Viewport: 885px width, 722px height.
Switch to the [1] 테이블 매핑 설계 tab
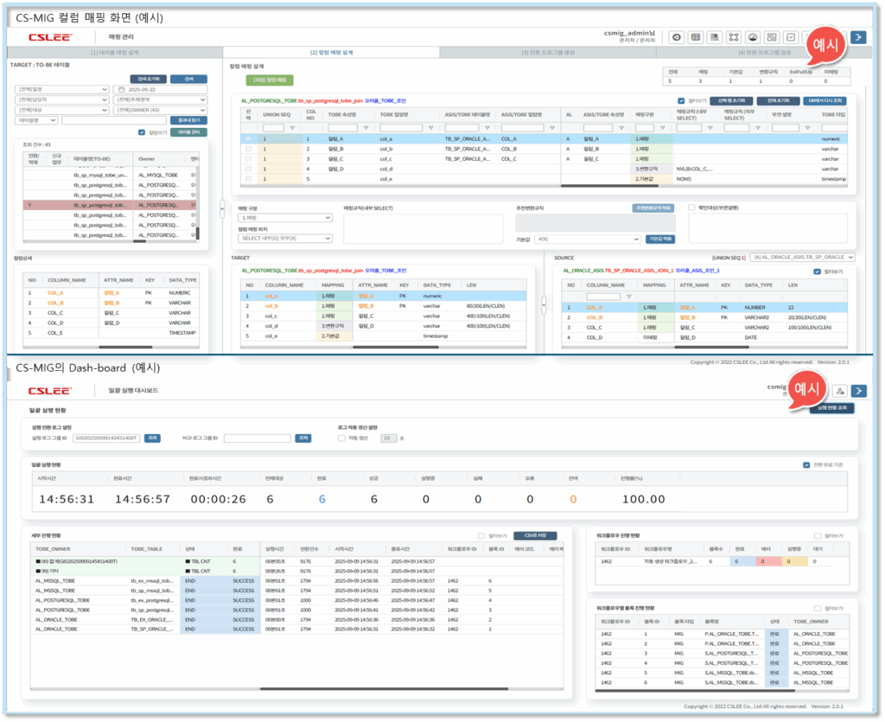[x=114, y=53]
